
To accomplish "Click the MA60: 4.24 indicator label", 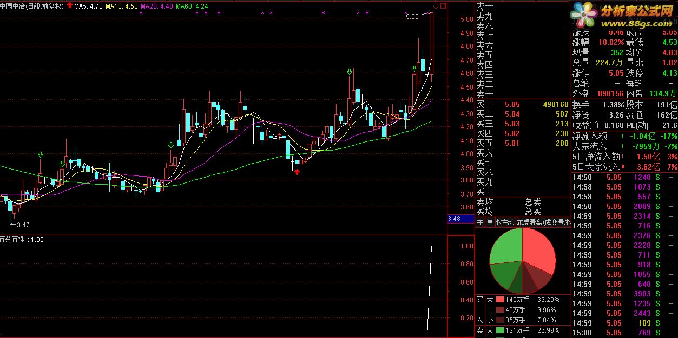I will [192, 6].
